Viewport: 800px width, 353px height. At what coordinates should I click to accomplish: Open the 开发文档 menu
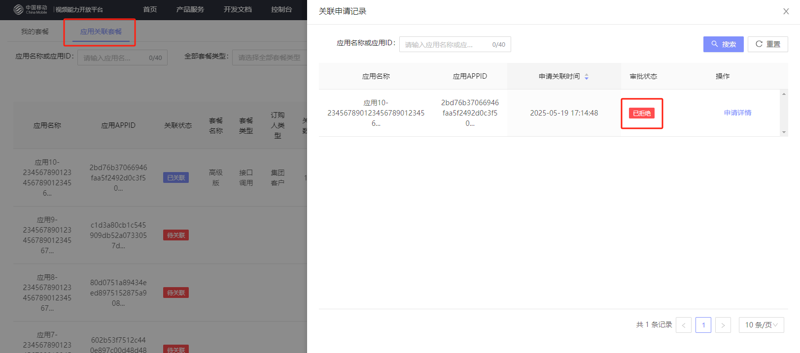[x=238, y=9]
